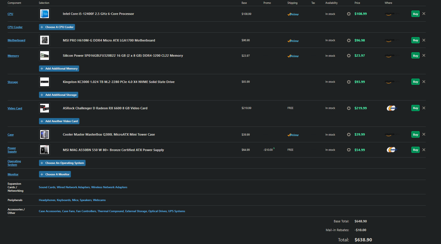Click the gear icon on the CPU row
Image resolution: width=441 pixels, height=244 pixels.
tap(349, 14)
